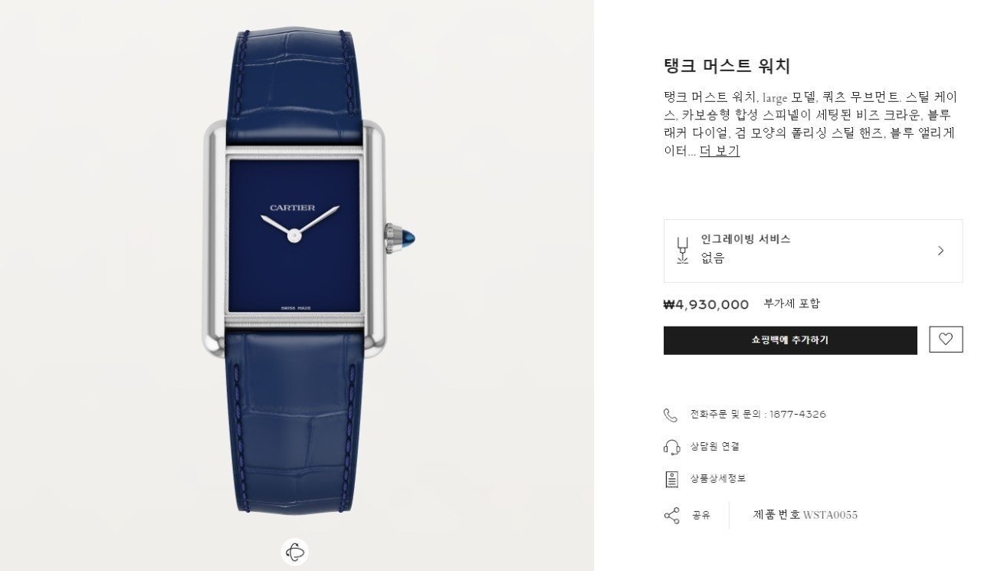Open 상담원 연결 advisor link
This screenshot has width=981, height=571.
coord(715,447)
